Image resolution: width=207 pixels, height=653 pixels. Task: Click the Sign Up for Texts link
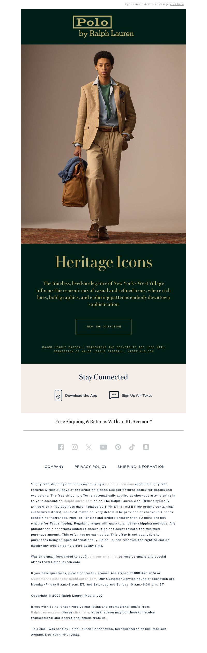point(137,395)
